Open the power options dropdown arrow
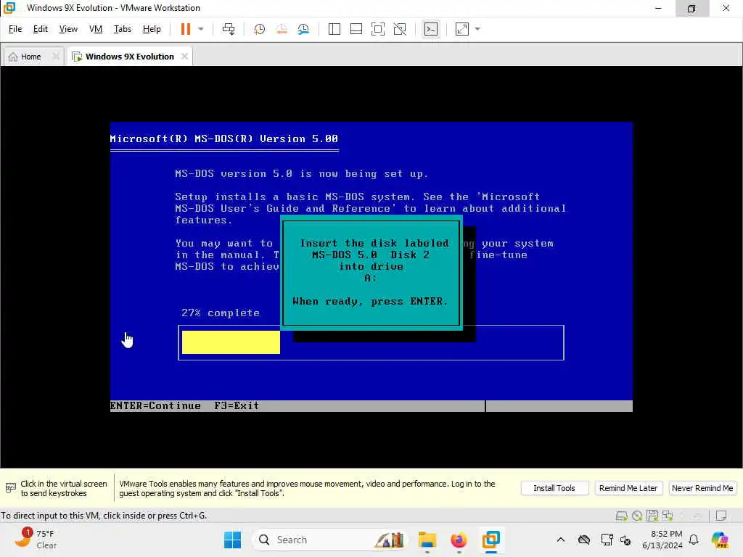Viewport: 743px width, 557px height. 201,29
